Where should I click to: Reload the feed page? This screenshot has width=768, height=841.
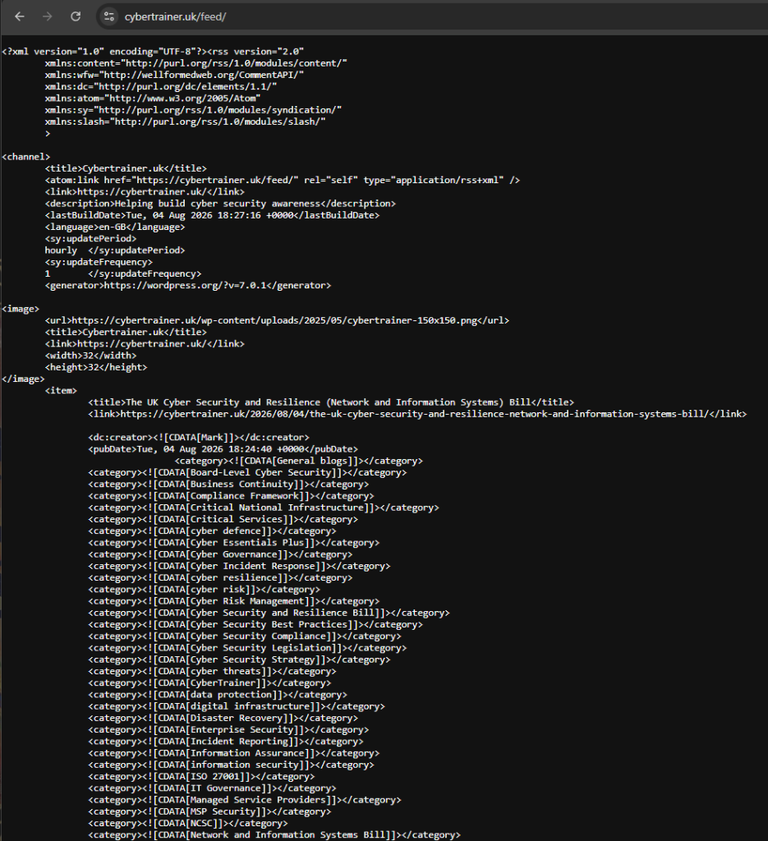point(76,16)
